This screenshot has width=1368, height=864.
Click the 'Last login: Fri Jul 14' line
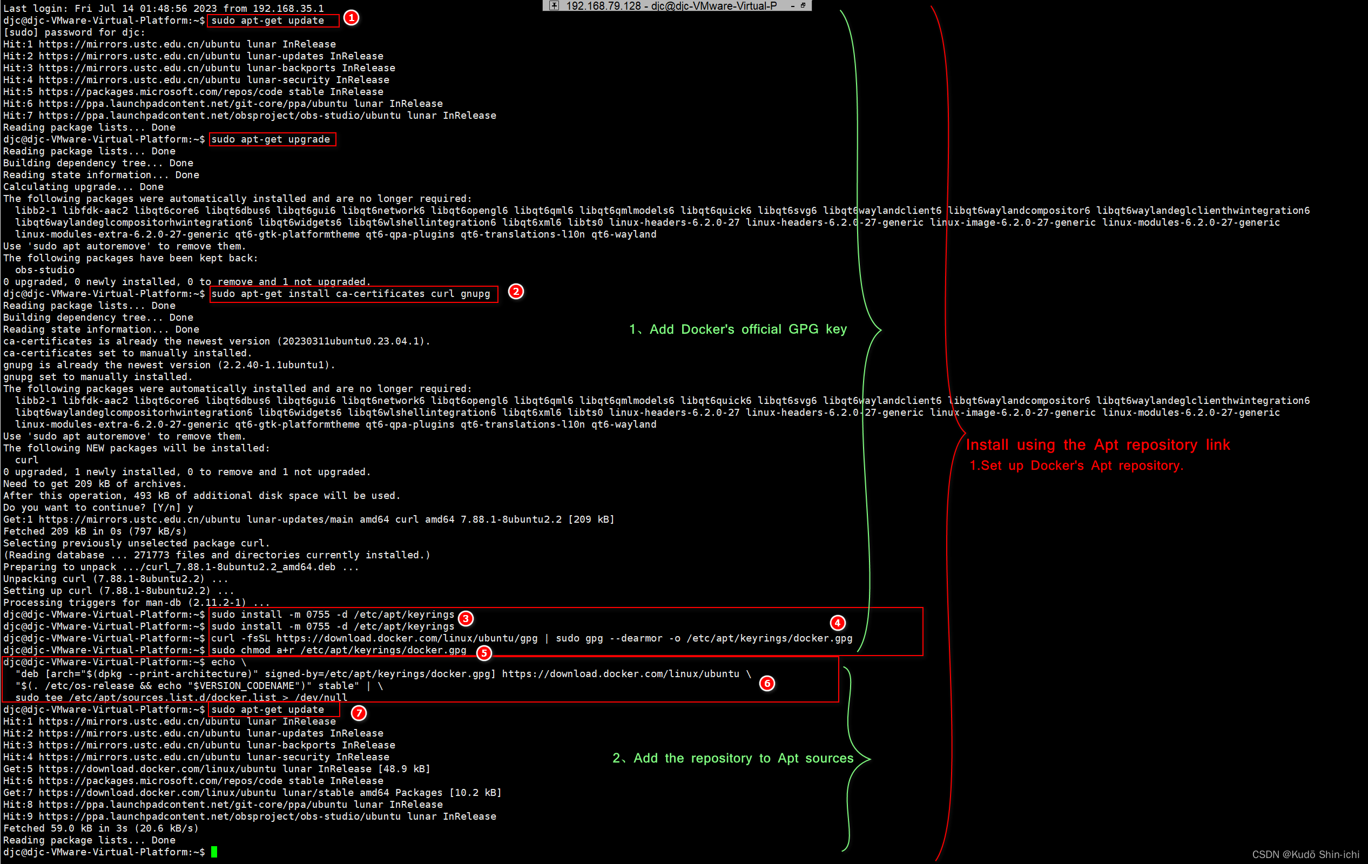pyautogui.click(x=164, y=8)
